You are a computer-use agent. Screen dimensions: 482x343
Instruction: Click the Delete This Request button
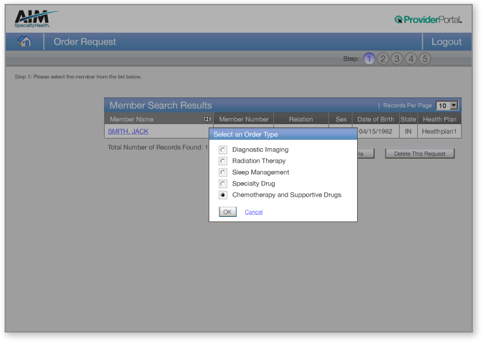click(x=420, y=154)
